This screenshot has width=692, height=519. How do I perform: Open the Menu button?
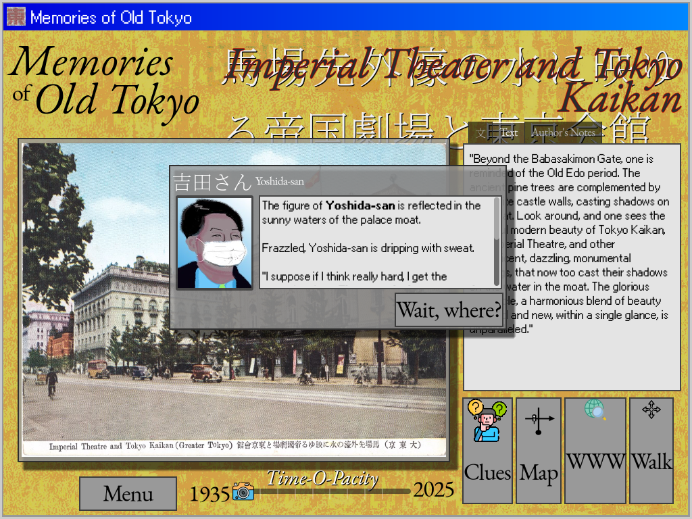128,493
